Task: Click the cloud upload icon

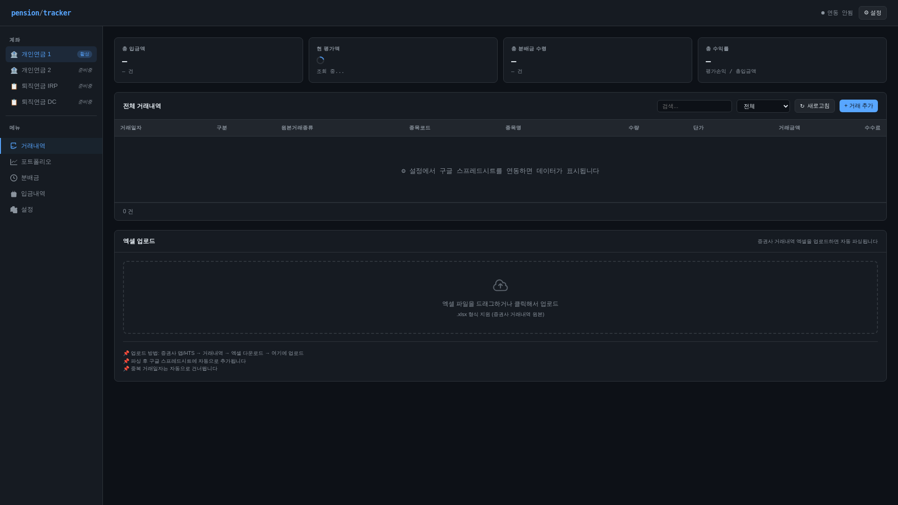Action: click(500, 285)
